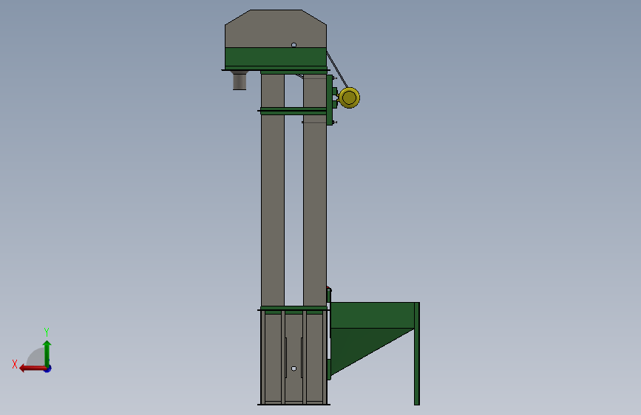This screenshot has width=641, height=415.
Task: Click the red X axis arrow of triad
Action: pos(33,368)
